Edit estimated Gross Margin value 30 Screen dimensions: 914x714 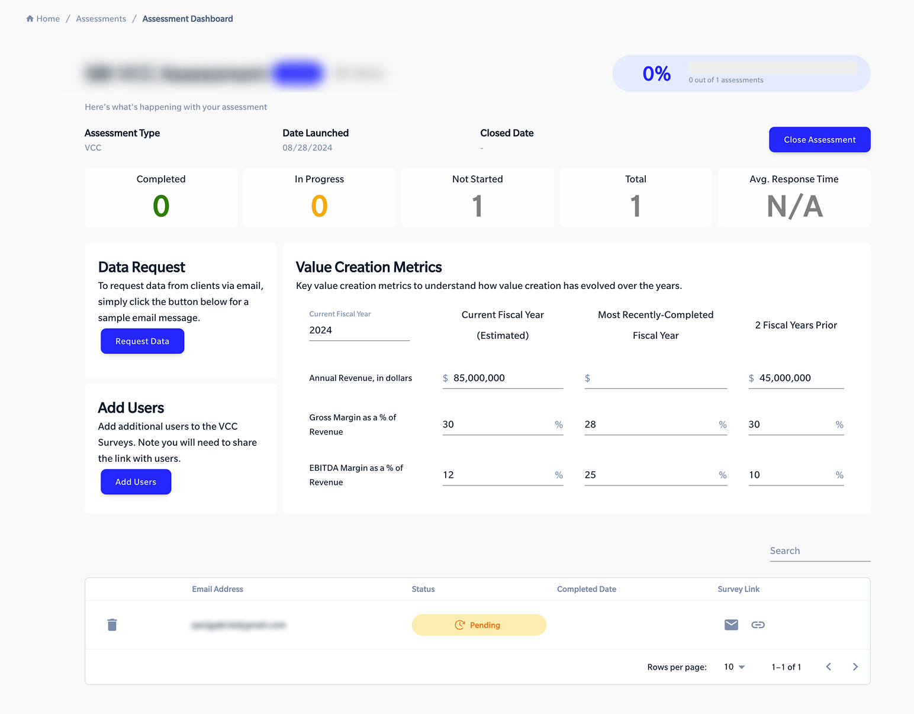coord(503,424)
